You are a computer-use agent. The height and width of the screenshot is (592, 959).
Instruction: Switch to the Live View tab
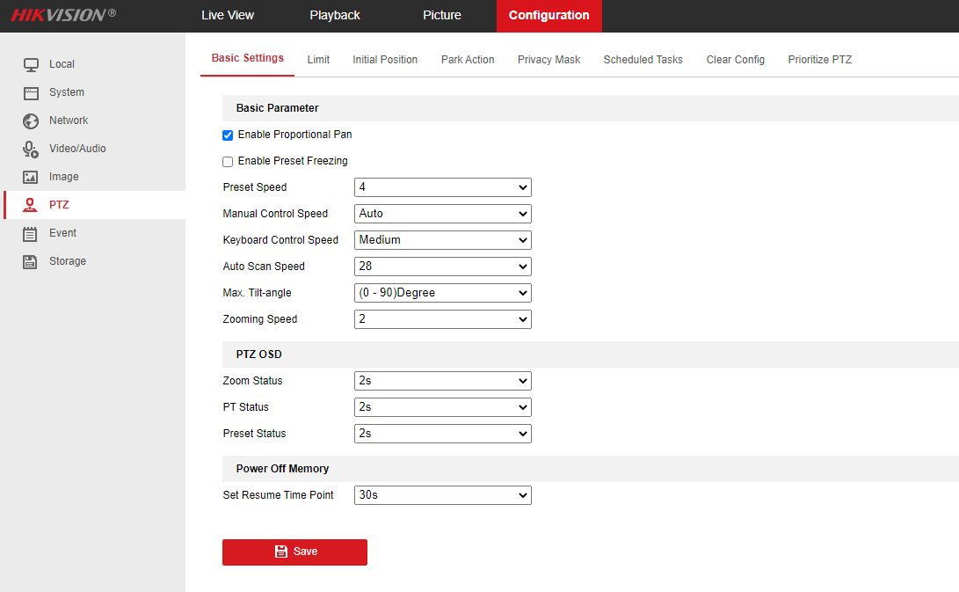pos(228,16)
